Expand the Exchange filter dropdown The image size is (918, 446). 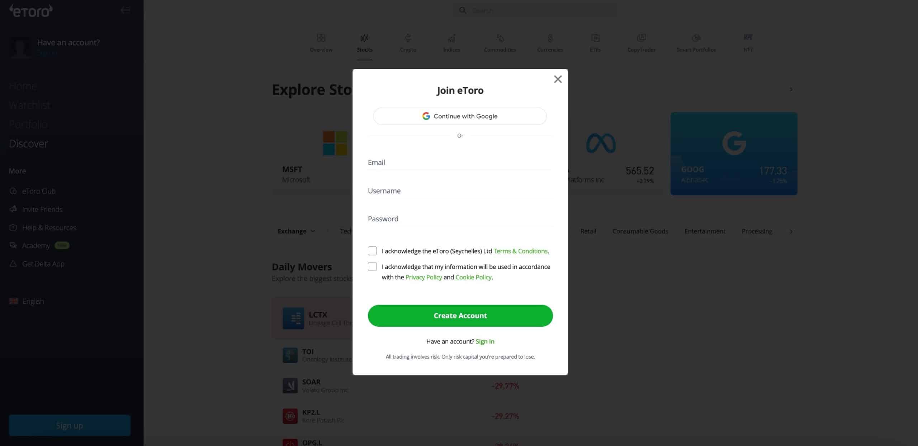295,231
